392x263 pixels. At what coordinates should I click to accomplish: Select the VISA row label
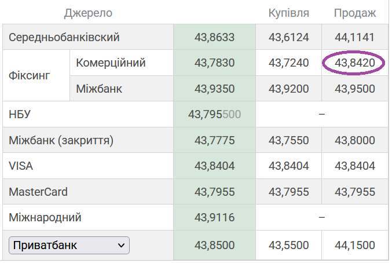click(21, 166)
